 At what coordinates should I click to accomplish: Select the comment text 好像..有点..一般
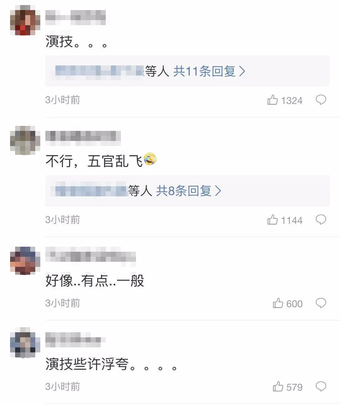pyautogui.click(x=95, y=281)
